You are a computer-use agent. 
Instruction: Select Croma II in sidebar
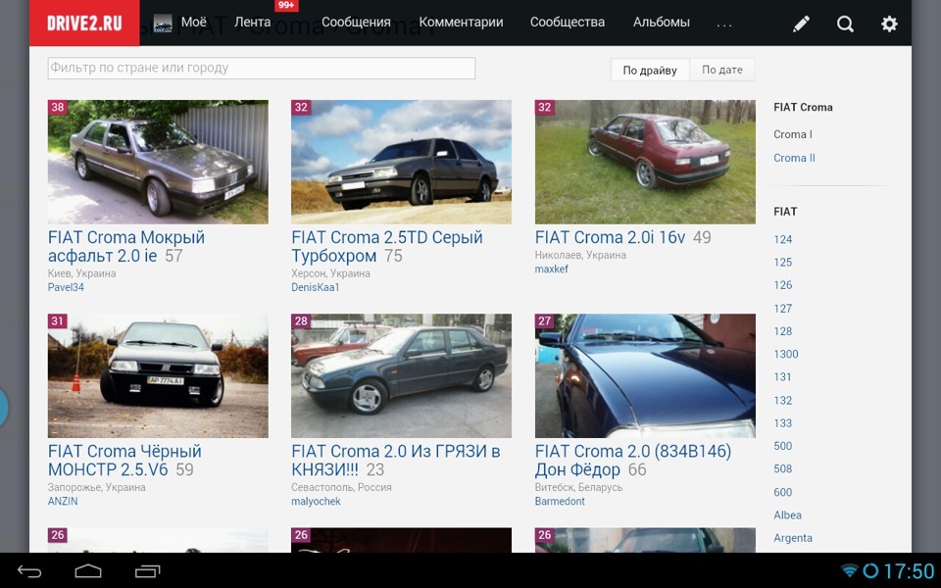794,158
